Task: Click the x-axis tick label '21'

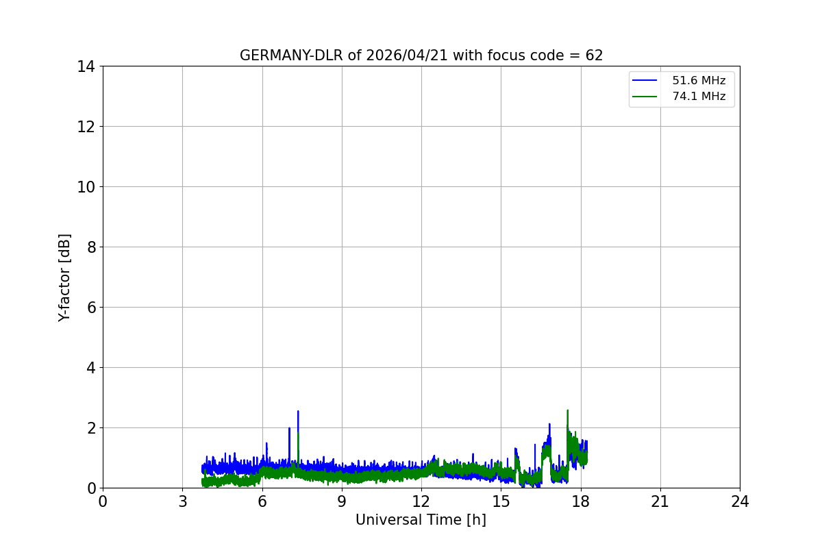Action: (x=660, y=501)
